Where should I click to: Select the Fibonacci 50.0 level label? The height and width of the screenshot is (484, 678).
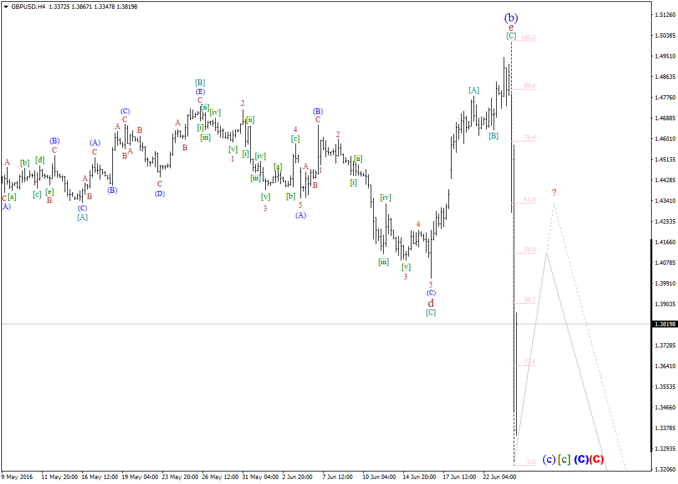point(530,250)
